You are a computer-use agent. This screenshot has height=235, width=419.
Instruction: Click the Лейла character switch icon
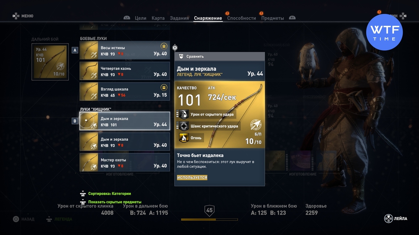[388, 218]
